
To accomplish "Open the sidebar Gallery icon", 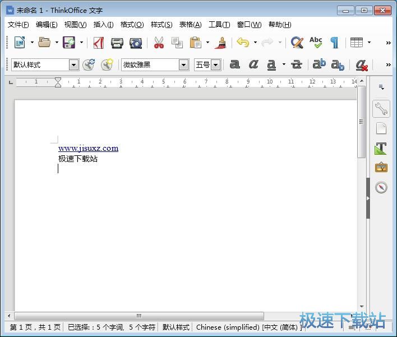I will [x=381, y=168].
